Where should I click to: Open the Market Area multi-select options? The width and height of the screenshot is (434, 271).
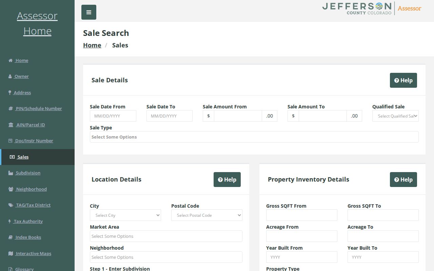pos(166,236)
